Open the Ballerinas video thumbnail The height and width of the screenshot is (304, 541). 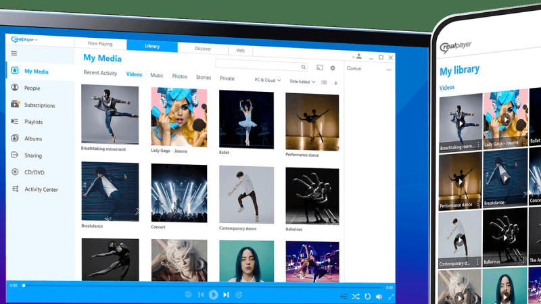[312, 196]
